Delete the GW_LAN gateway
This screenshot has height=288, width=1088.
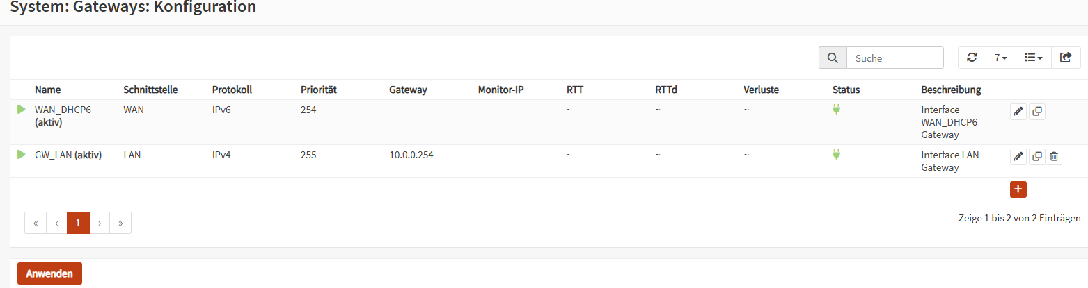click(x=1054, y=157)
